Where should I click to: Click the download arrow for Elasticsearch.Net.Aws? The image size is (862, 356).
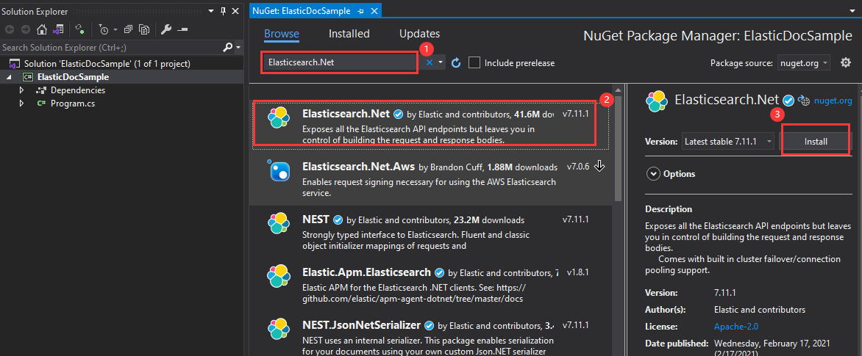tap(599, 166)
